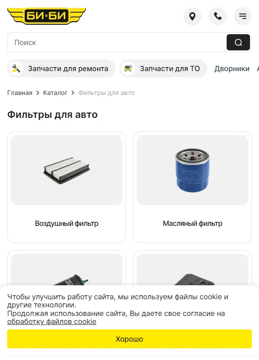The width and height of the screenshot is (259, 360).
Task: Click the БИ-БИ logo
Action: tap(47, 16)
